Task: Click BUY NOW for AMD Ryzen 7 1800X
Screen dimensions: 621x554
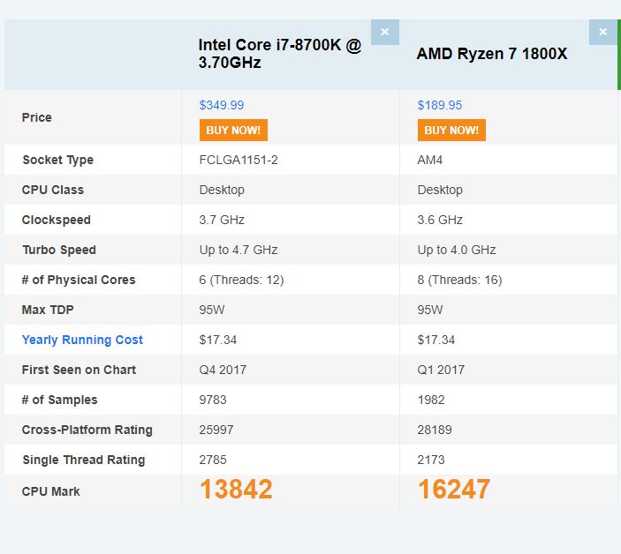Action: pos(451,130)
